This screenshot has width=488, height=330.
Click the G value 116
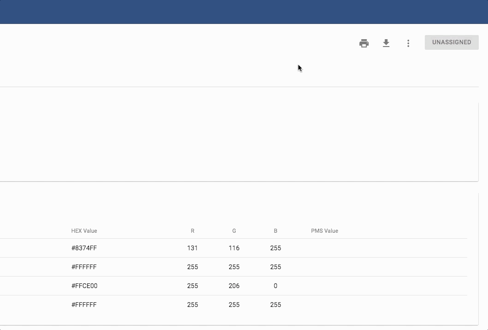(x=234, y=248)
